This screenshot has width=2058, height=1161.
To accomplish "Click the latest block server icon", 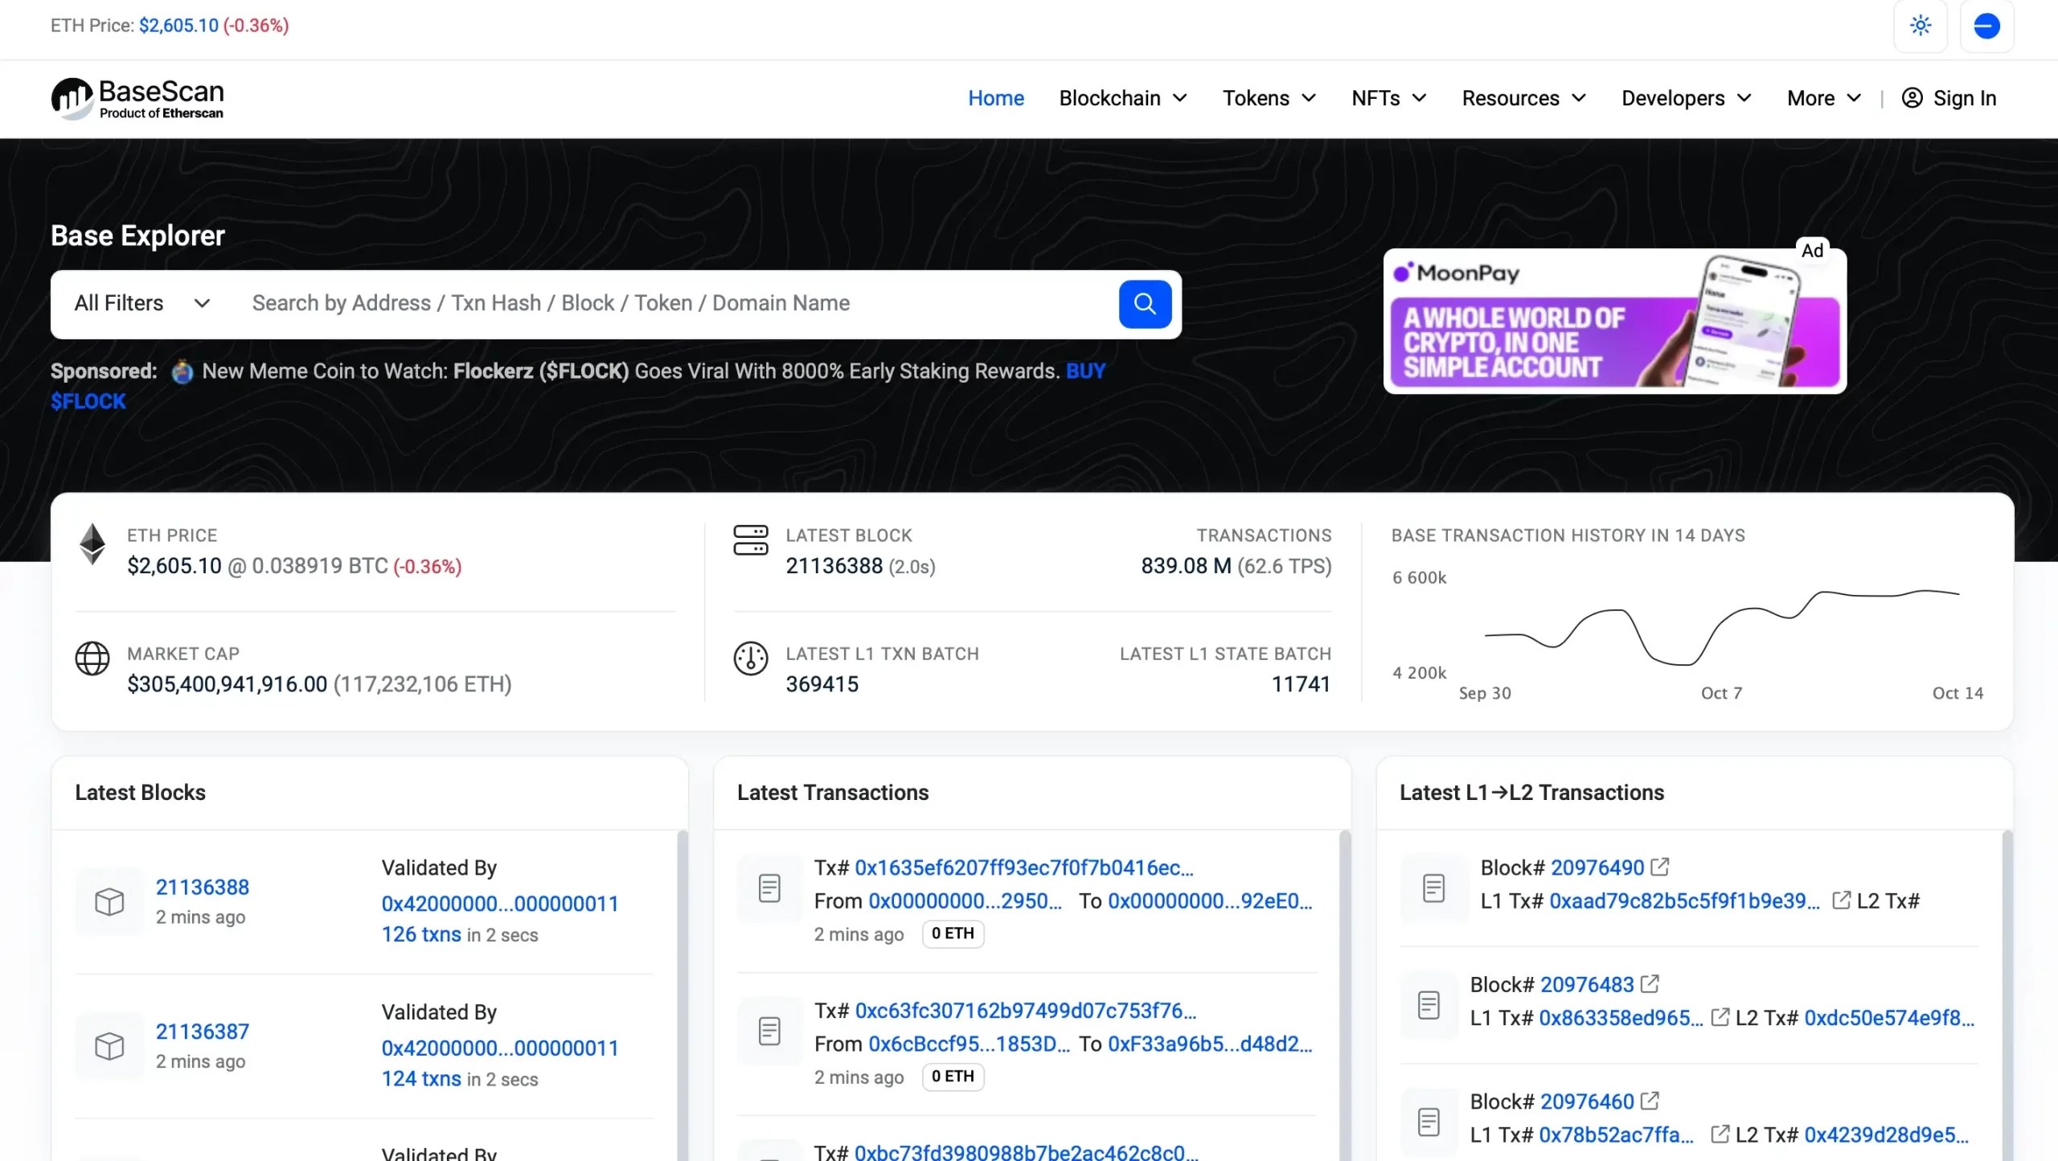I will pyautogui.click(x=751, y=540).
